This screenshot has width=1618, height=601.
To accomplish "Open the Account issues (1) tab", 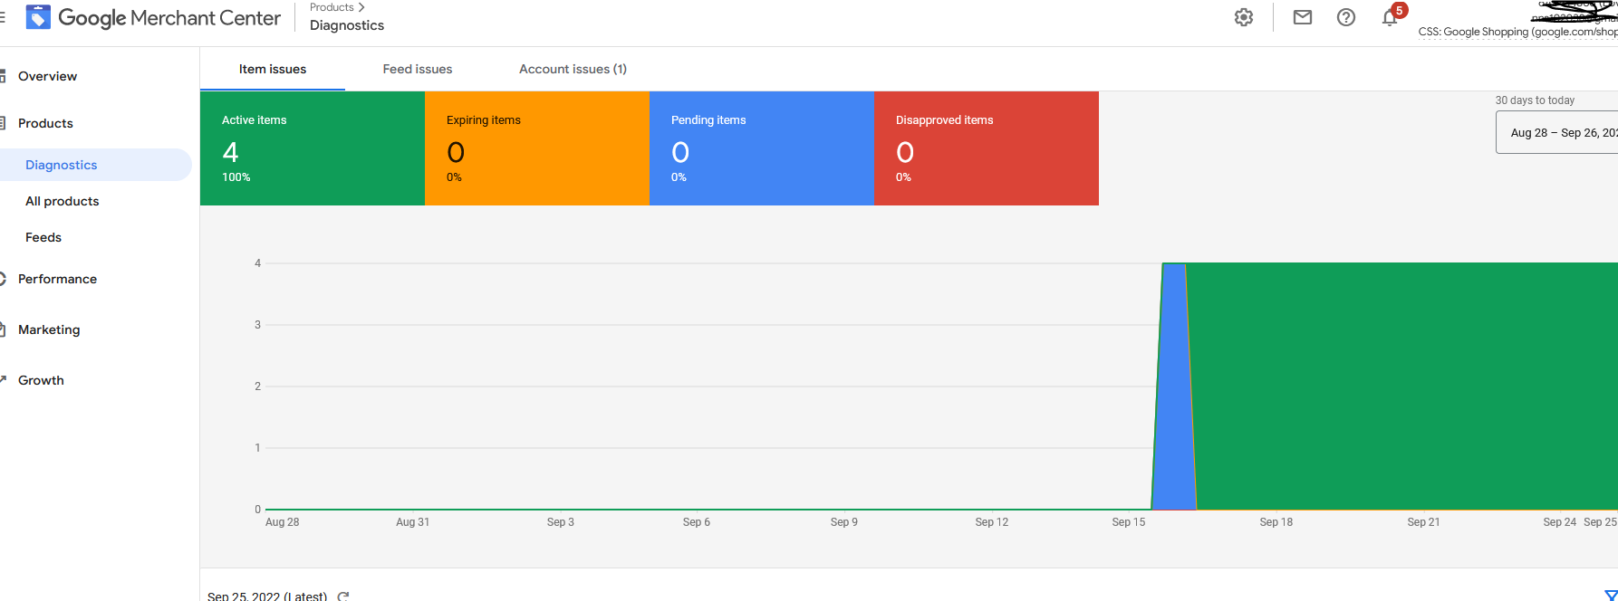I will (x=573, y=69).
